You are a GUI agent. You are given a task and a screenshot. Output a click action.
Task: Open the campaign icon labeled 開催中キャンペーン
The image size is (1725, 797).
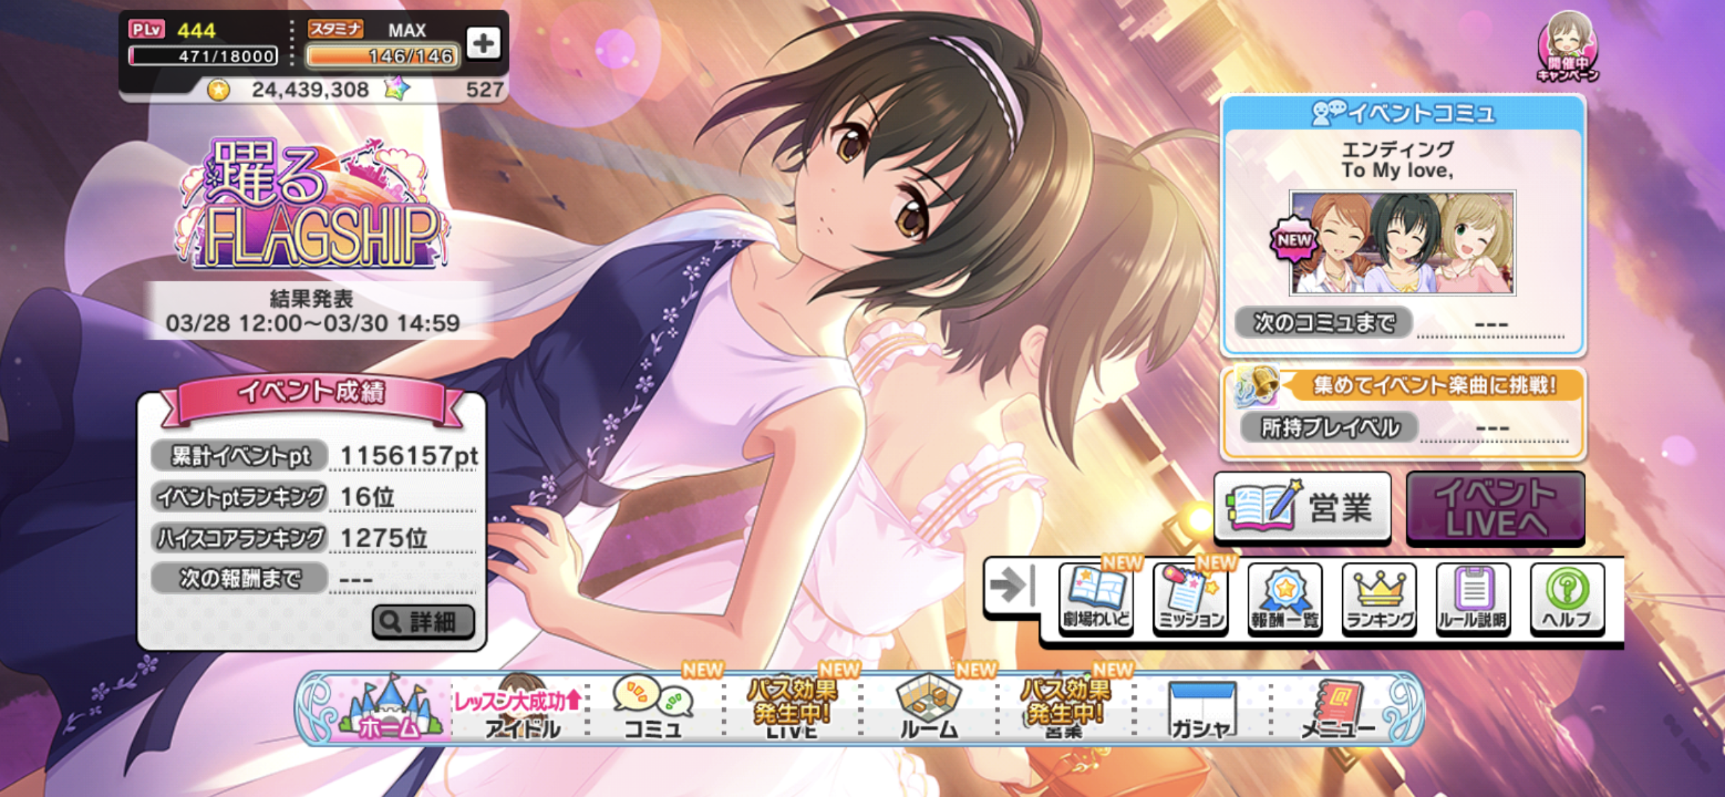[1566, 46]
